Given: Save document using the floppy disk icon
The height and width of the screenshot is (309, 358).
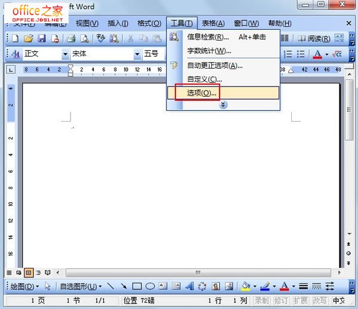Looking at the screenshot, I should pyautogui.click(x=42, y=38).
